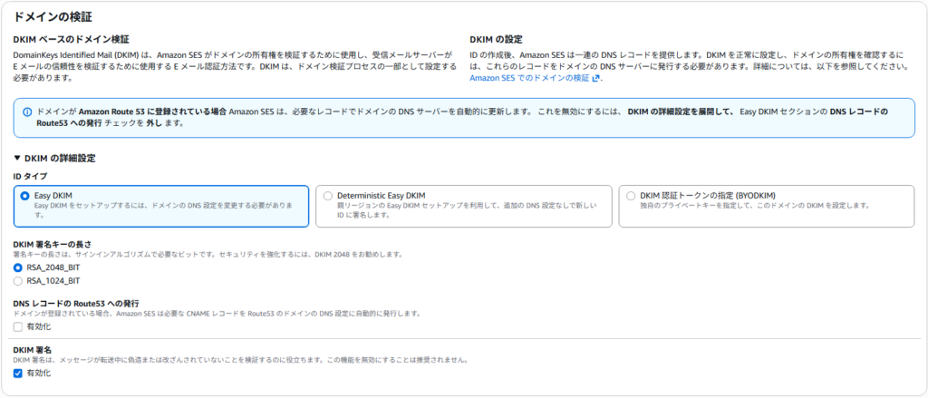Click the Easy DKIM card description text
The height and width of the screenshot is (398, 928).
tap(163, 206)
